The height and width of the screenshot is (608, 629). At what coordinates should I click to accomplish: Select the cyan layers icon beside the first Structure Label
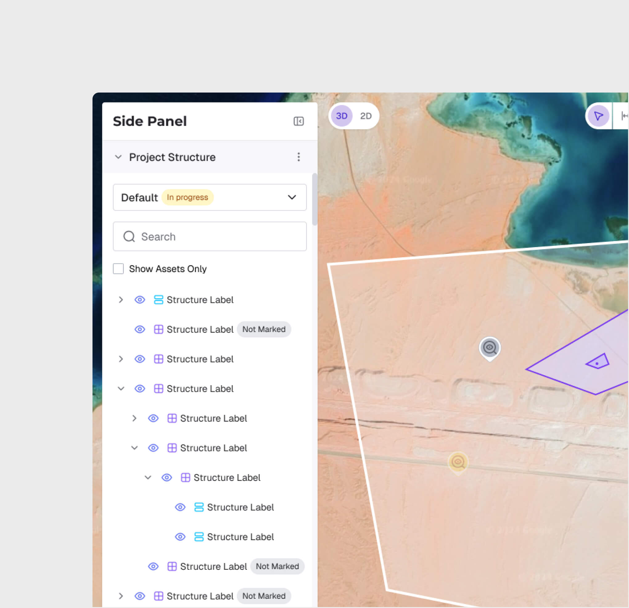(x=158, y=300)
